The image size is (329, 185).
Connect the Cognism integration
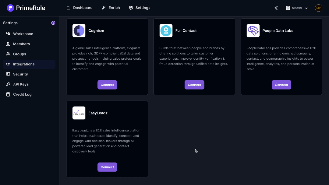[107, 85]
